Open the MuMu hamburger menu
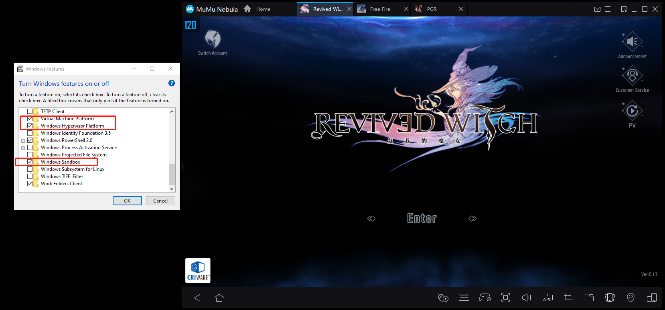 (608, 9)
